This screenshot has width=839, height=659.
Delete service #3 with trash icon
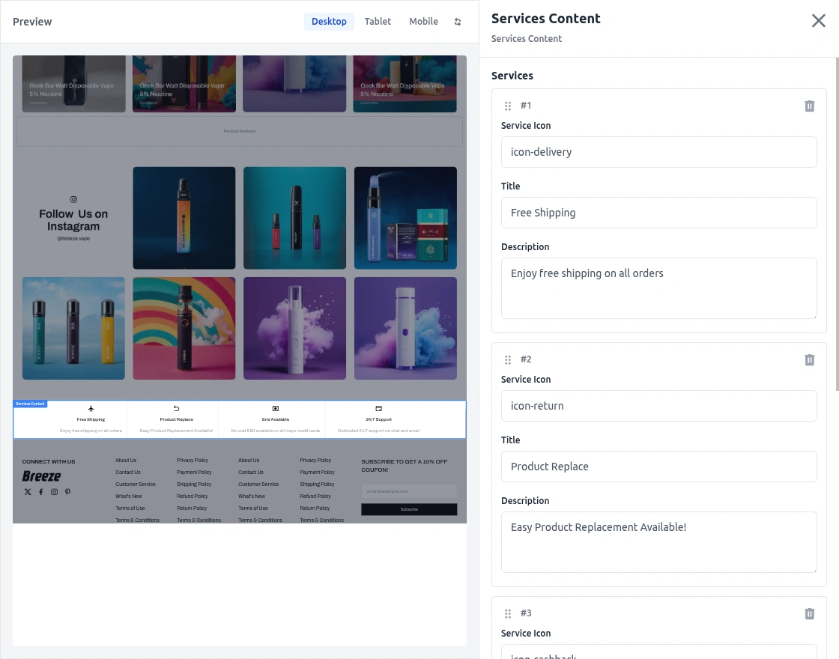tap(810, 613)
